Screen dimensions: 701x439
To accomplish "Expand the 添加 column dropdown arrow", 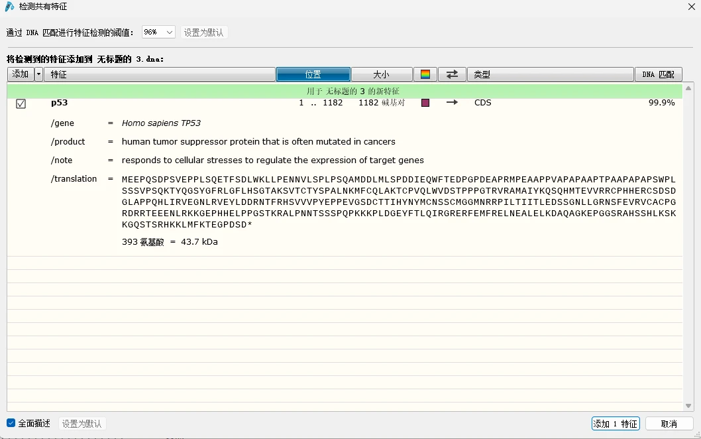I will click(x=38, y=74).
